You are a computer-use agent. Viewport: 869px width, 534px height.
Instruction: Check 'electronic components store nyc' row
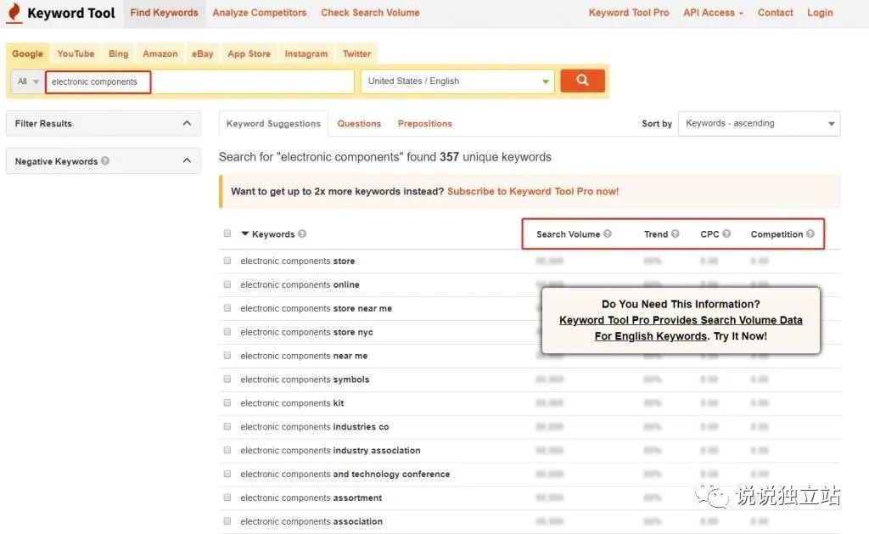(x=227, y=332)
